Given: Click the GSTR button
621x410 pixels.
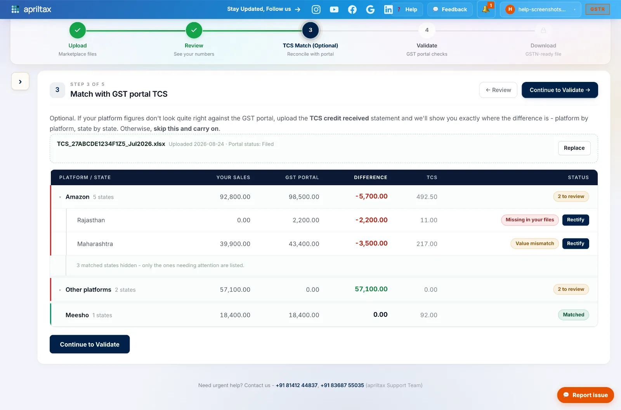Looking at the screenshot, I should click(597, 9).
